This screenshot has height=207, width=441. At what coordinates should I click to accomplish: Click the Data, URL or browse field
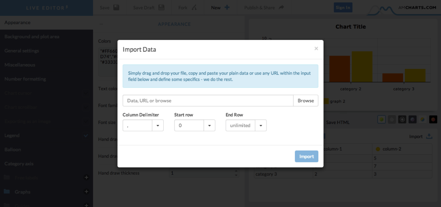tap(208, 101)
